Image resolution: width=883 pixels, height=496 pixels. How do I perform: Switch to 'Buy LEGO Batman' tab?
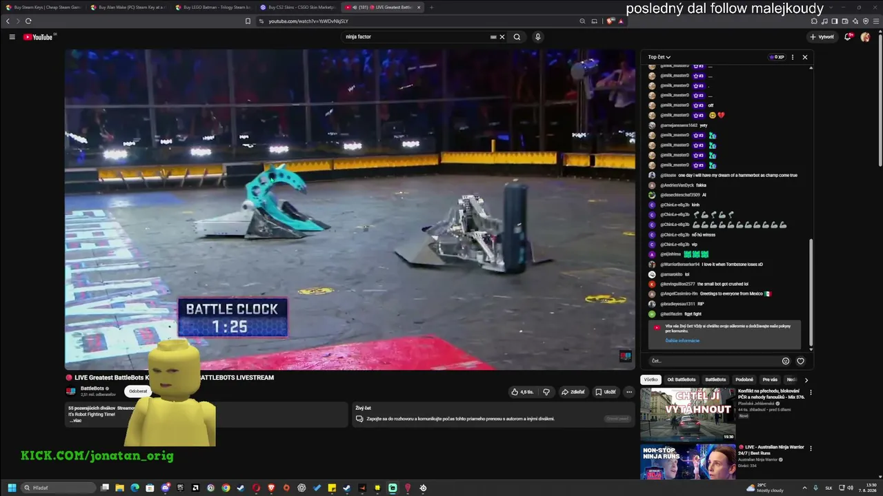[213, 8]
